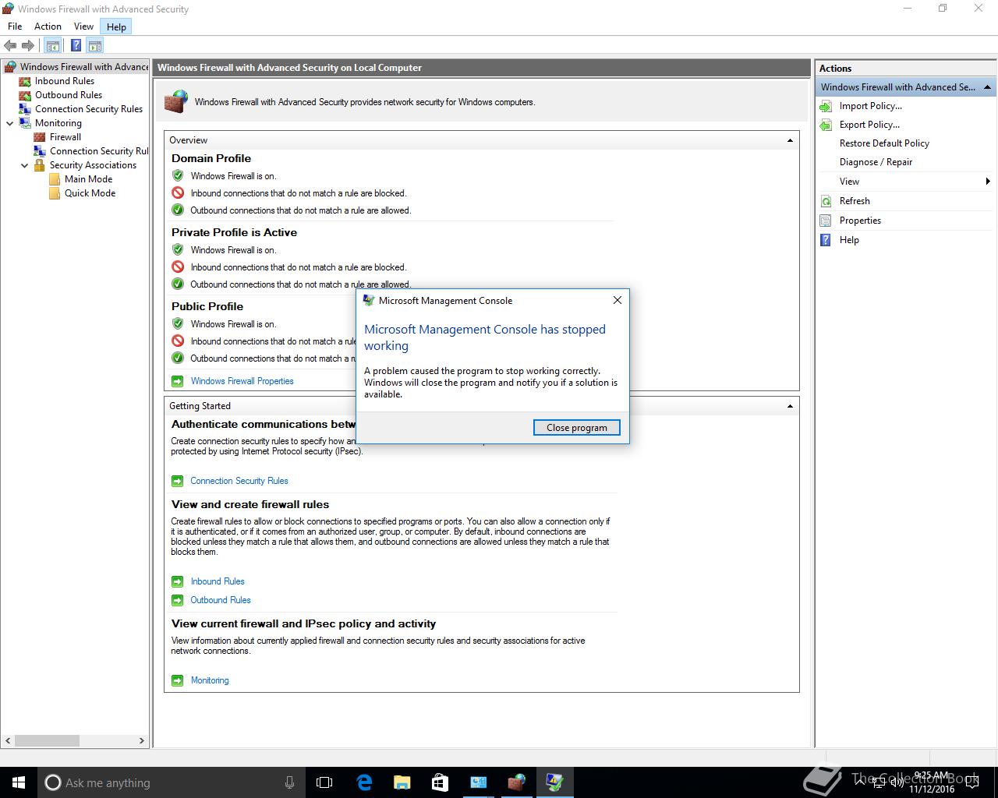The image size is (998, 798).
Task: Switch to Windows Firewall taskbar window icon
Action: (516, 782)
